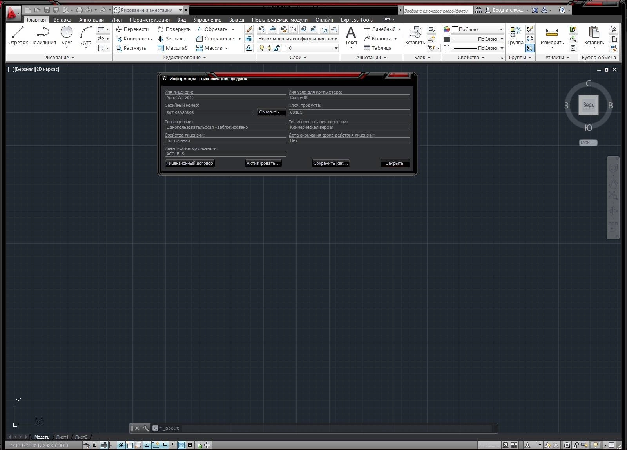The width and height of the screenshot is (627, 450).
Task: Click Вставить block insert icon
Action: [x=415, y=36]
